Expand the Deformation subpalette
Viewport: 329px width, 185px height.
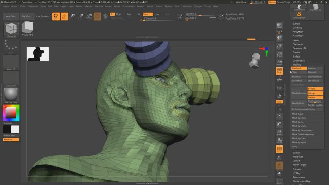point(299,61)
